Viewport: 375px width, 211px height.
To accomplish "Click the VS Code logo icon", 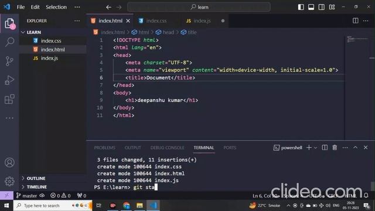I will coord(6,6).
